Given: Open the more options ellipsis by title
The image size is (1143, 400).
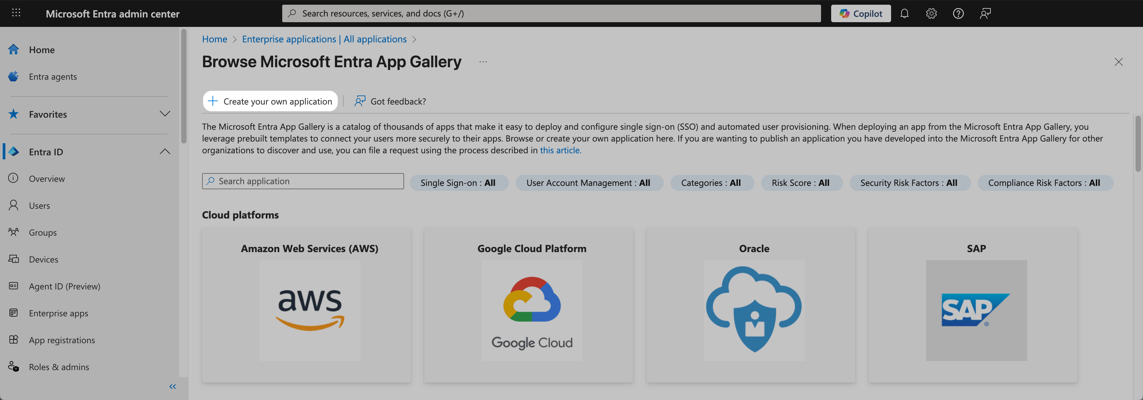Looking at the screenshot, I should pos(483,62).
